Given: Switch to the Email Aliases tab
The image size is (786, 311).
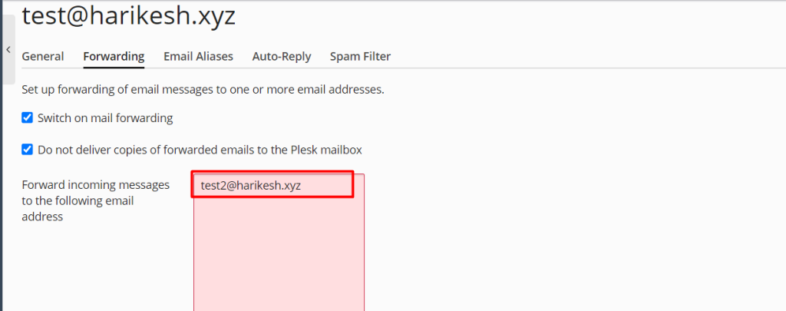Looking at the screenshot, I should pyautogui.click(x=198, y=56).
